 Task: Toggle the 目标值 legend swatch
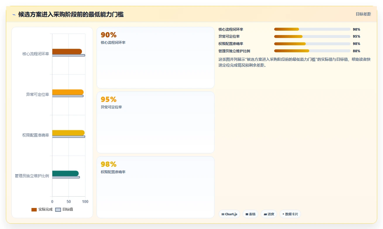pyautogui.click(x=58, y=210)
